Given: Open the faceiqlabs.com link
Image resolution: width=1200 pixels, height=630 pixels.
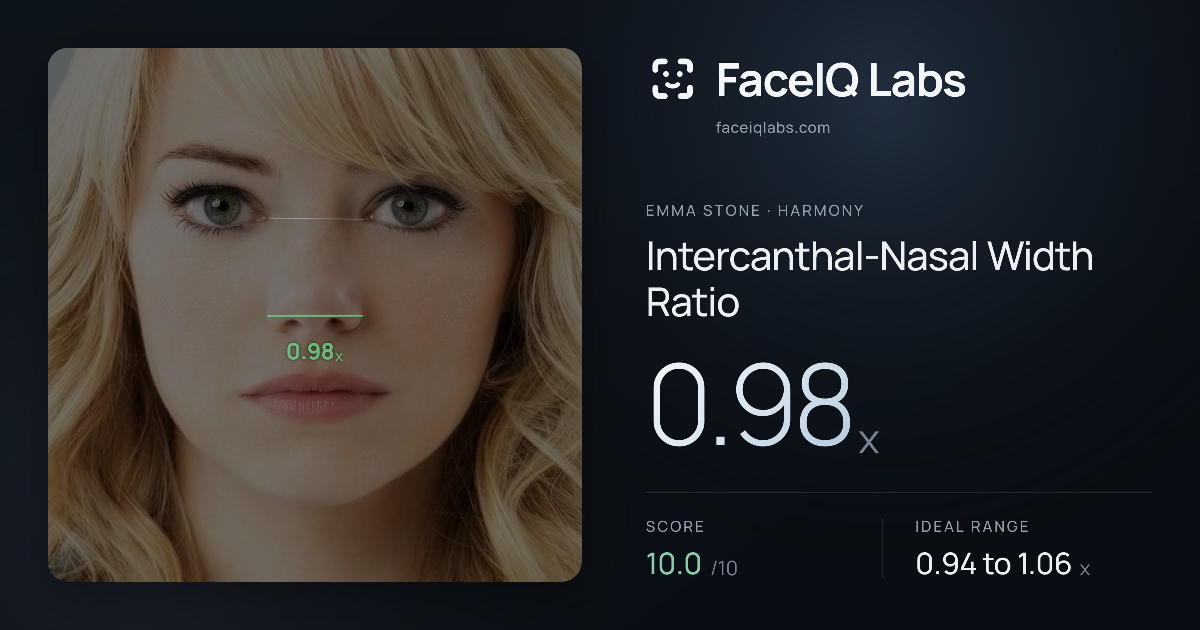Looking at the screenshot, I should tap(773, 128).
